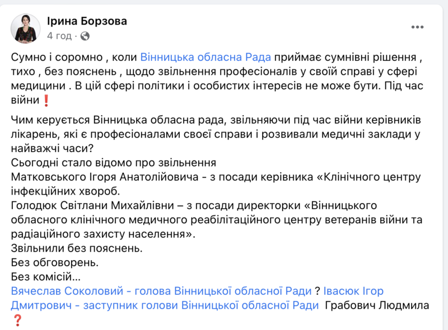Click the red question mark emoji
Viewport: 448px width, 330px height.
[17, 320]
